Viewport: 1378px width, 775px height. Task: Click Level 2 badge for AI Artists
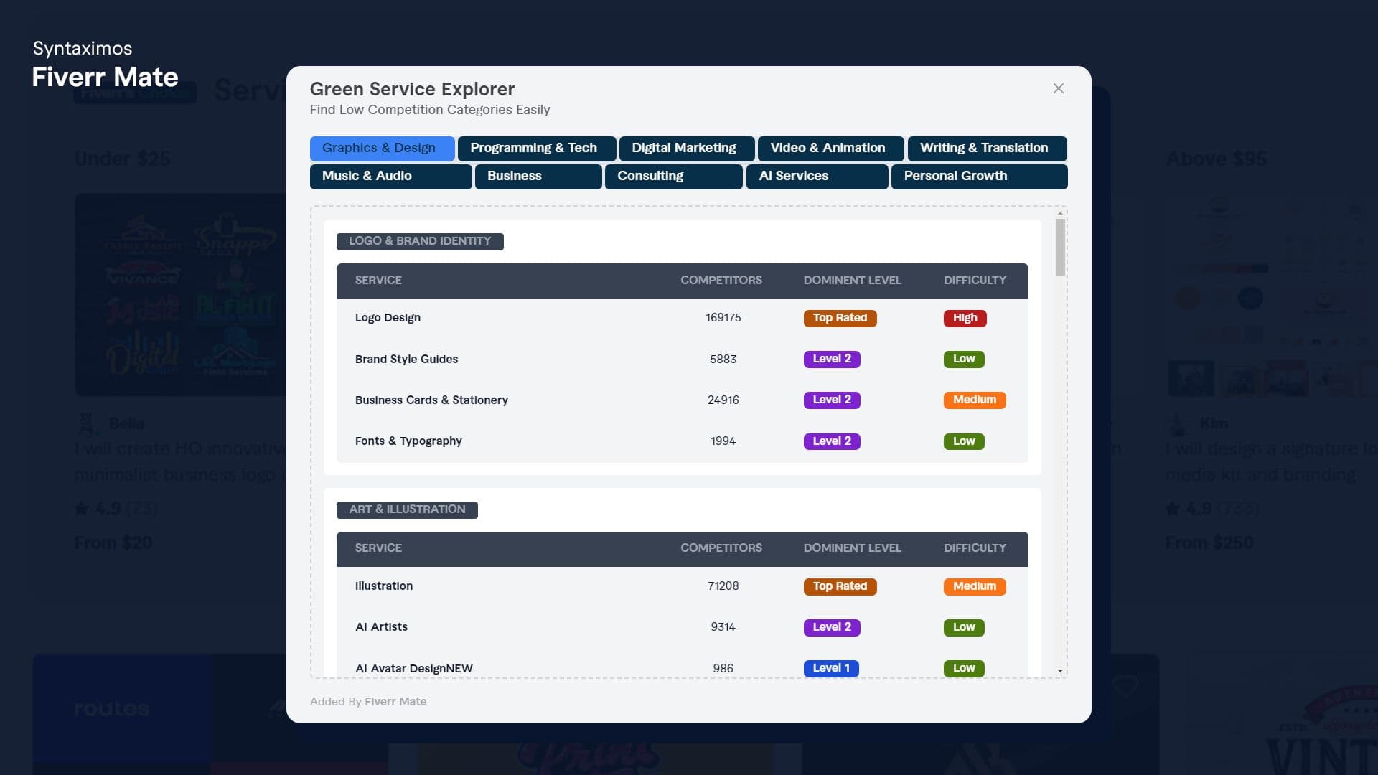click(832, 627)
